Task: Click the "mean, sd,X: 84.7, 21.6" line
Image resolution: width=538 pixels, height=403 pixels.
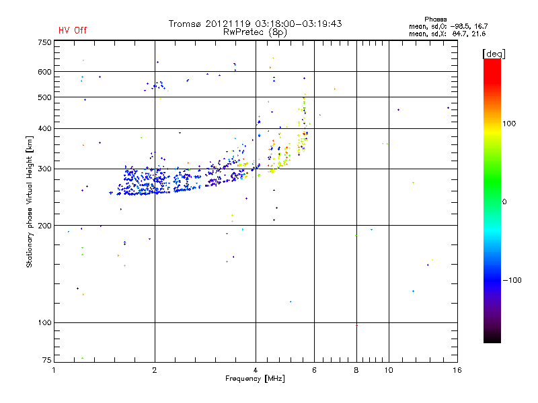Action: click(447, 34)
